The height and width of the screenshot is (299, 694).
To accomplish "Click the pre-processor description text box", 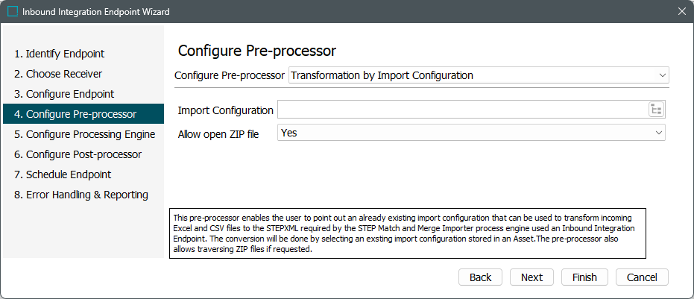I will [408, 232].
